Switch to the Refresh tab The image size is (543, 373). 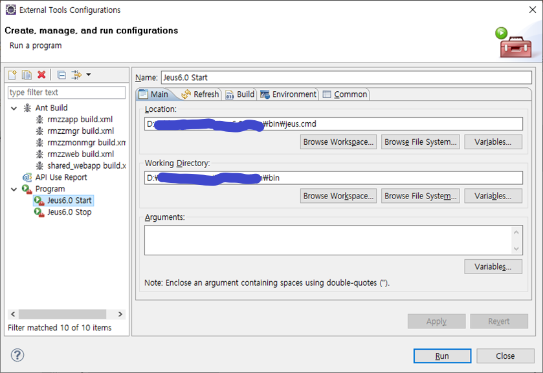201,94
